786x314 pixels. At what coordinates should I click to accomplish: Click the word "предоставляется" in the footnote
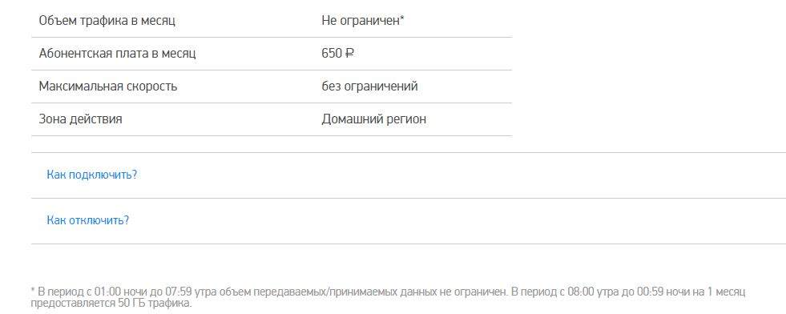point(73,304)
